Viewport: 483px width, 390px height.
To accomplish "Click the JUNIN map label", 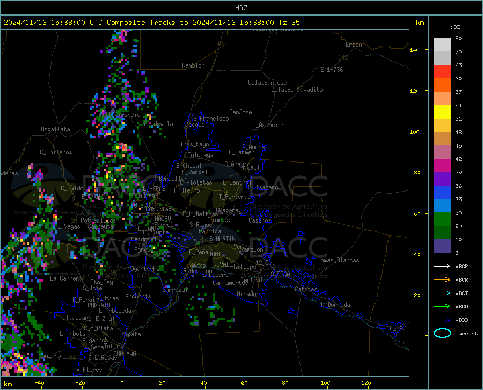I will click(x=217, y=254).
